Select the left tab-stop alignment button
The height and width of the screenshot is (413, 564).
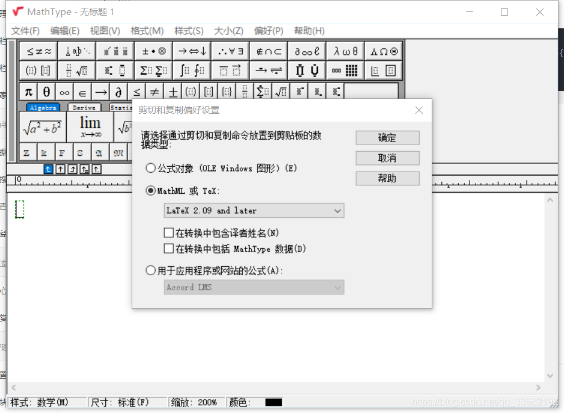pyautogui.click(x=48, y=169)
